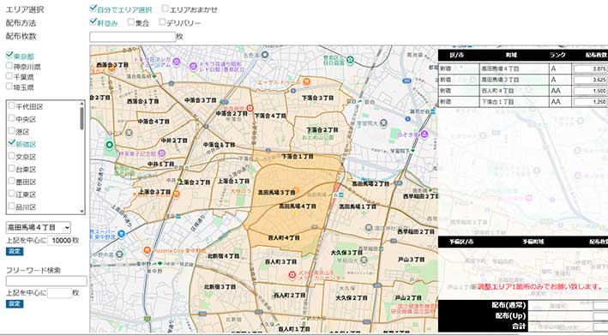The image size is (608, 335).
Task: Click 設定 button below フリーワード検索
Action: click(x=15, y=303)
